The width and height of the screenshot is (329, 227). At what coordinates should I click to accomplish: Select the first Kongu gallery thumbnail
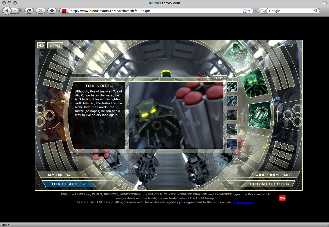pos(232,87)
